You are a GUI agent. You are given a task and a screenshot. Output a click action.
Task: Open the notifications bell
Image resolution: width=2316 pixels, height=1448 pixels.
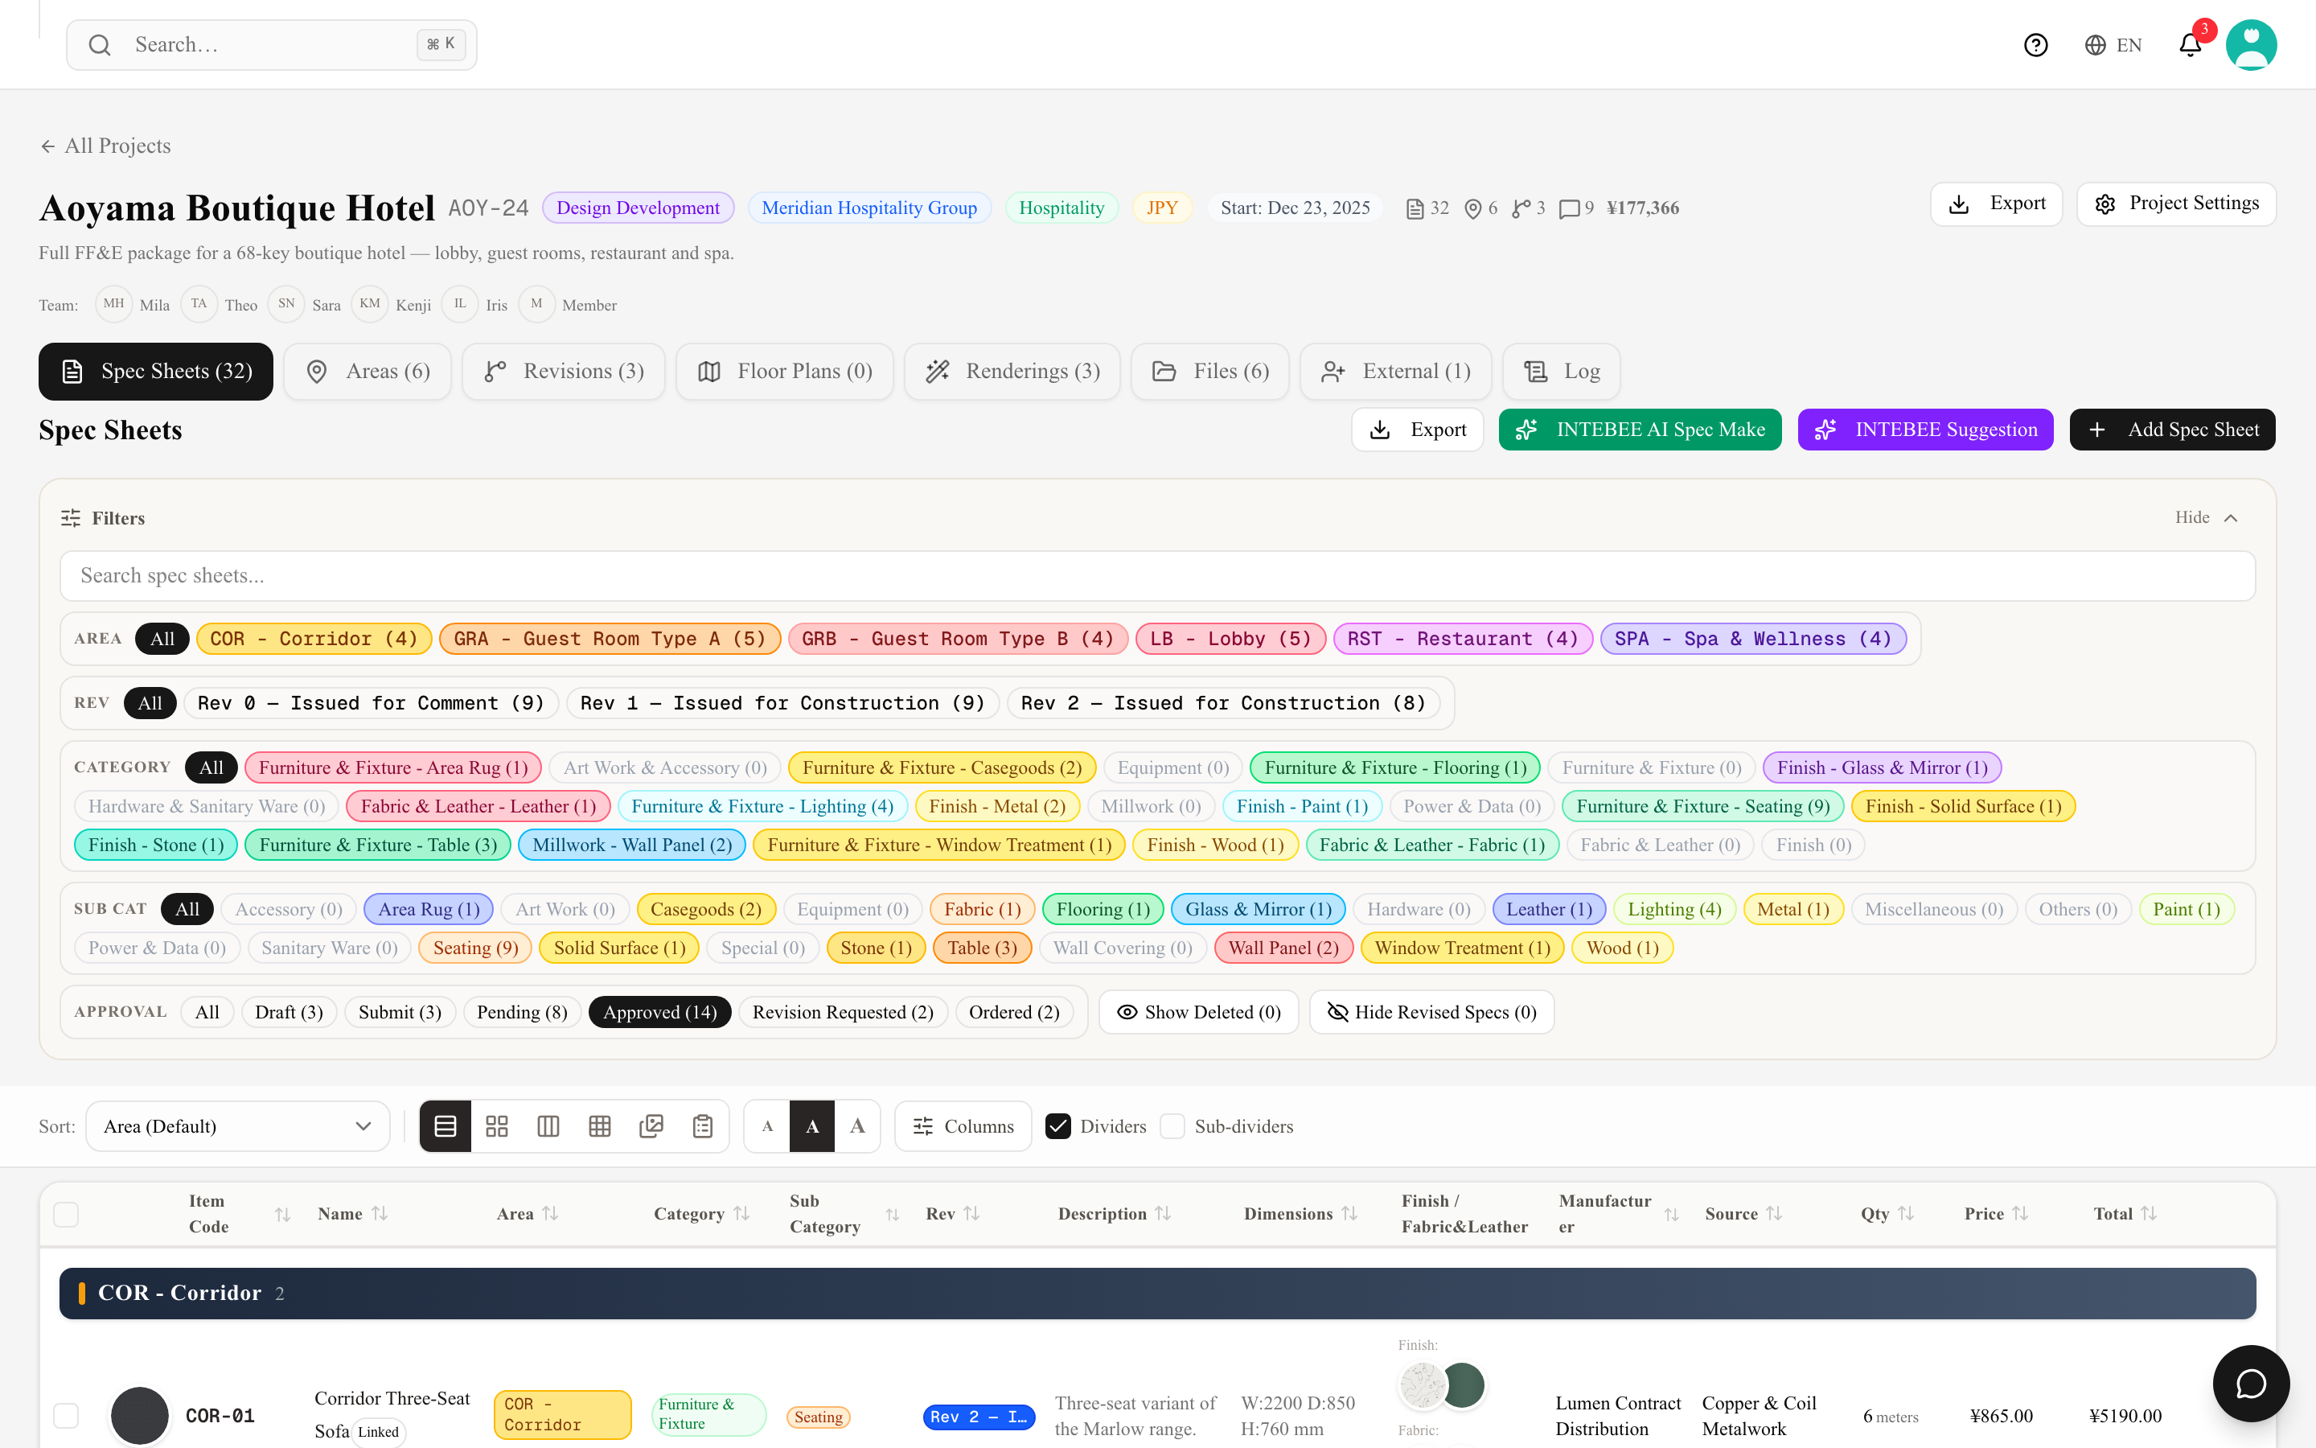2191,45
